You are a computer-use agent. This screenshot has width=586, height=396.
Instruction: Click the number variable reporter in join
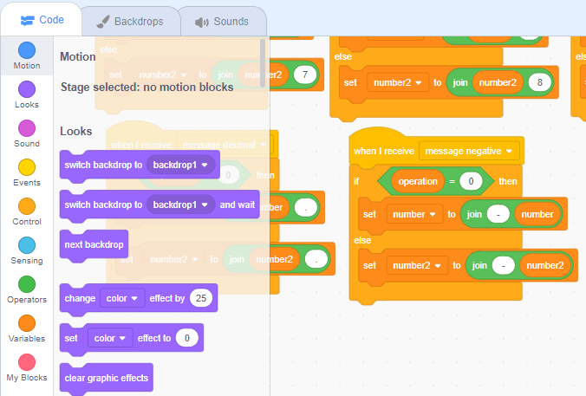point(537,214)
